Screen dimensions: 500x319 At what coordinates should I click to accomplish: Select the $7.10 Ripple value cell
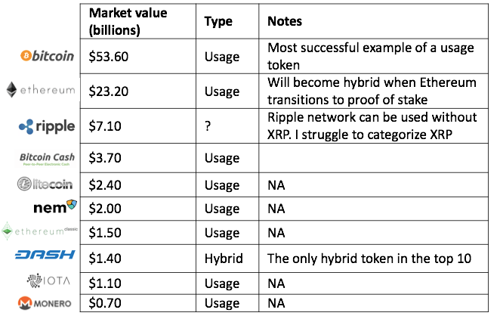(x=137, y=126)
